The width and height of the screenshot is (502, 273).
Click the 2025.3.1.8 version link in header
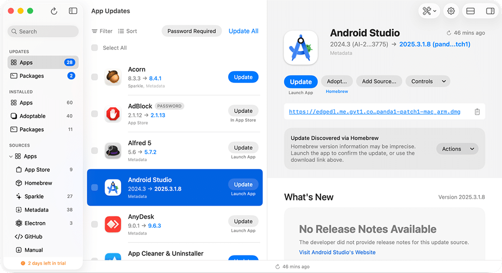[x=435, y=44]
